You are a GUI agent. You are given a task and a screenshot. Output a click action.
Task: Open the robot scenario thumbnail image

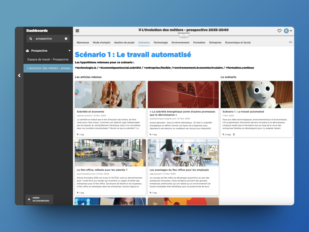(x=256, y=95)
